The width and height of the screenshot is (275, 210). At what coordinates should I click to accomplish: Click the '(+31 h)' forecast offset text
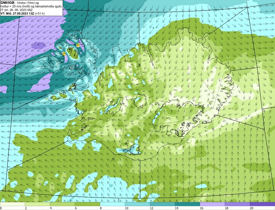(x=40, y=13)
